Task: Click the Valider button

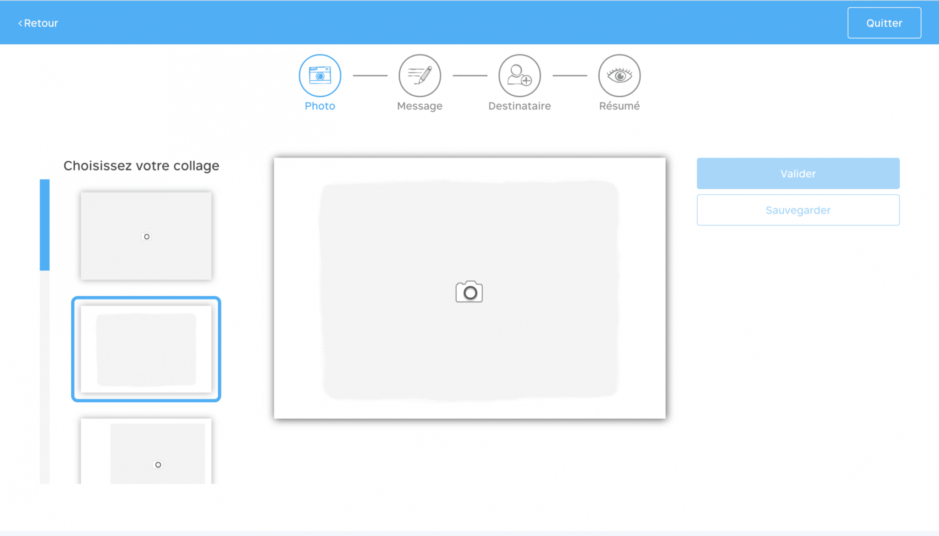Action: pos(798,173)
